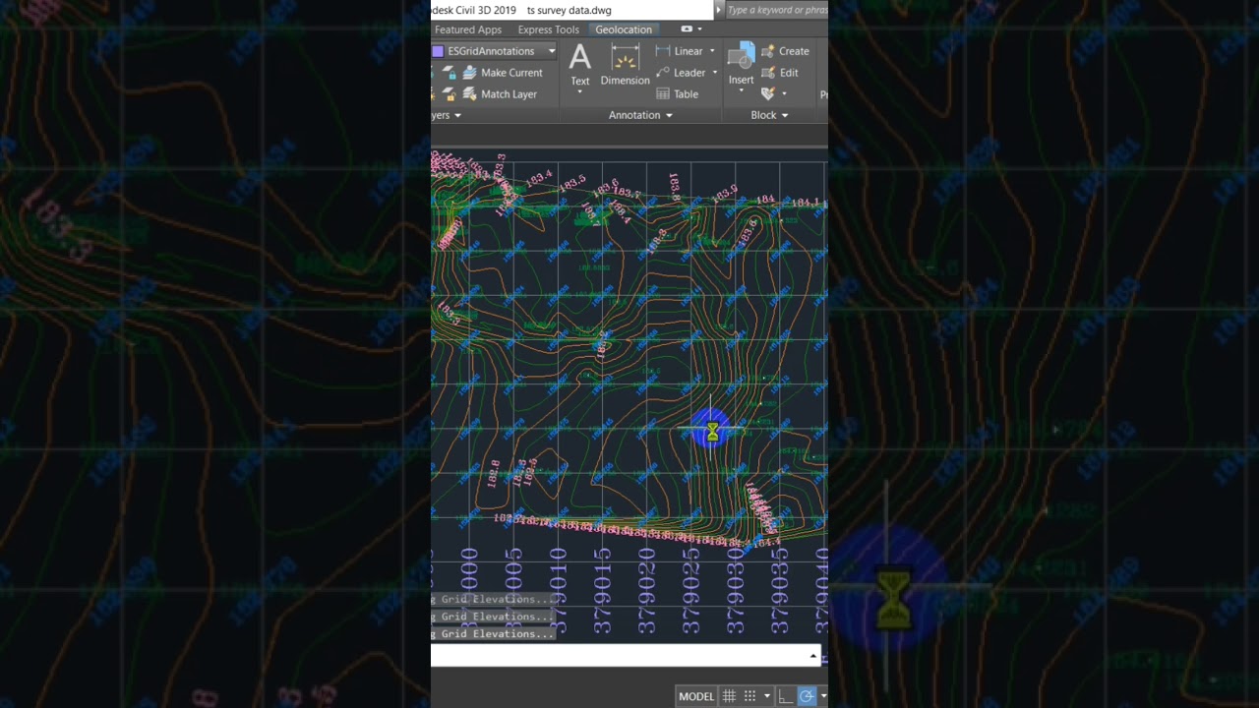
Task: Click Make Current layer tool
Action: (503, 73)
